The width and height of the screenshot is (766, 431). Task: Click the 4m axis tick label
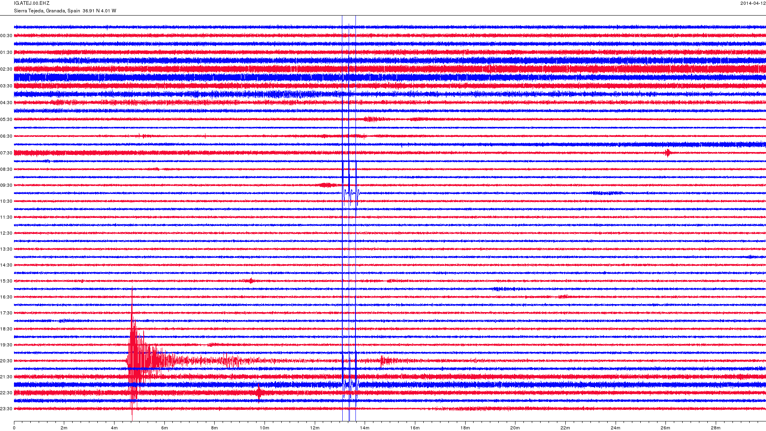point(114,428)
